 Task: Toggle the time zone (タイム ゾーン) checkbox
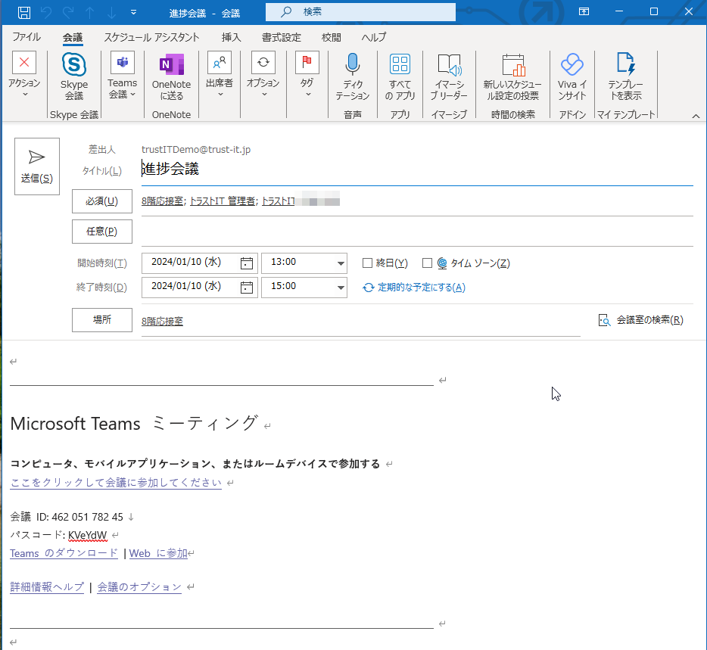[x=427, y=263]
